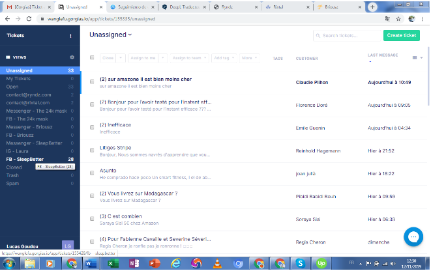Viewport: 431px width, 271px height.
Task: Click the Lucas Goudou LG avatar
Action: pos(67,246)
